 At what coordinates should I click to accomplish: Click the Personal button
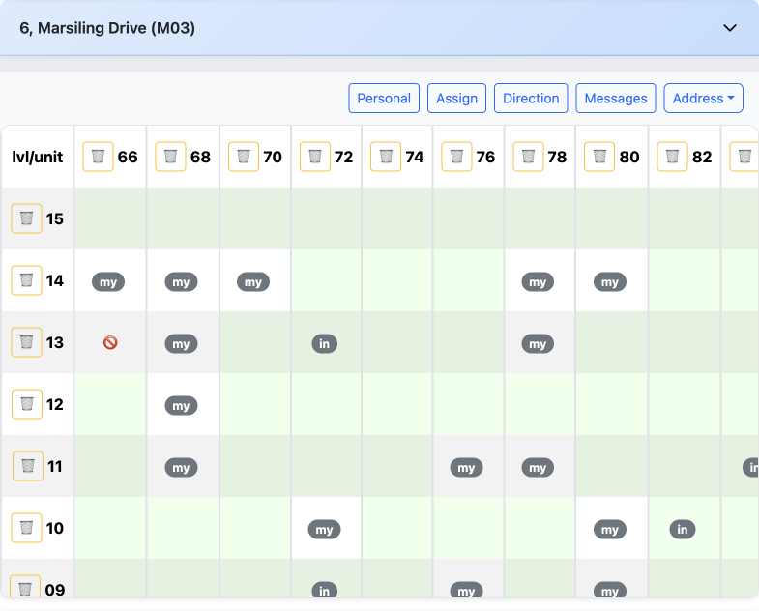coord(384,99)
